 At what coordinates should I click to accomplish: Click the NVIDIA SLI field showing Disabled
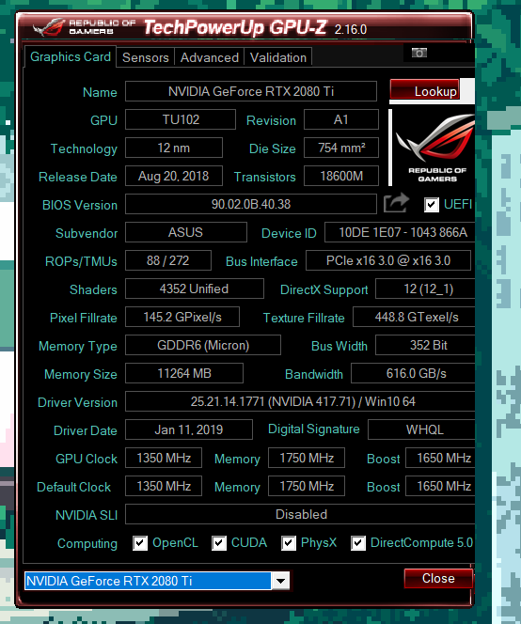(300, 514)
